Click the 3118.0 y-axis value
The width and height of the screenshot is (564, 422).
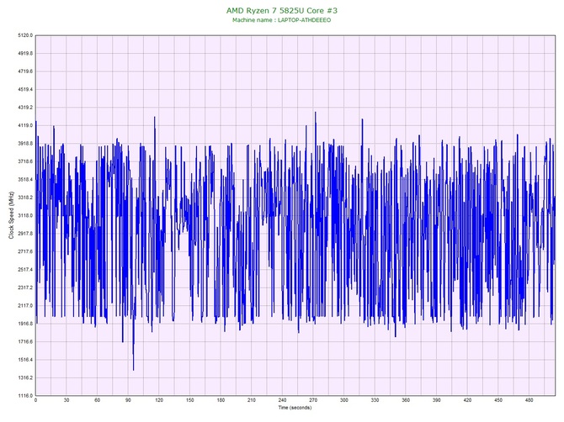click(25, 215)
